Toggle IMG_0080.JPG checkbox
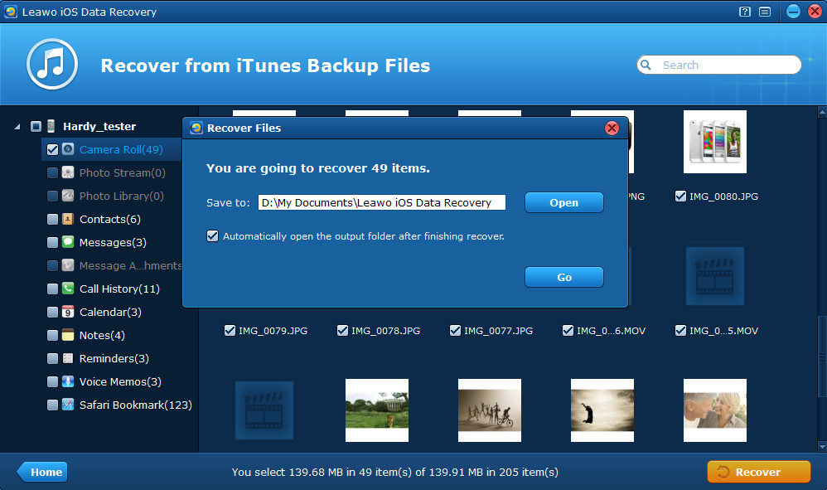This screenshot has width=827, height=490. click(680, 196)
